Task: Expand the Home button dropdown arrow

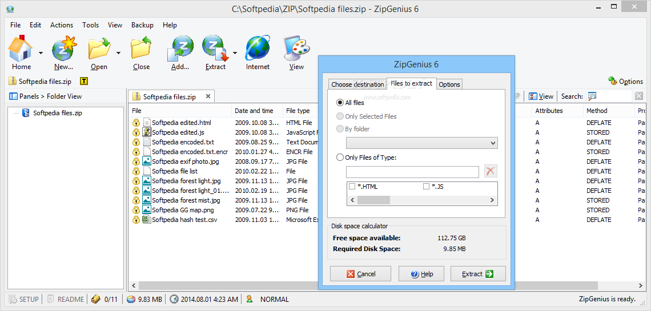Action: (41, 52)
